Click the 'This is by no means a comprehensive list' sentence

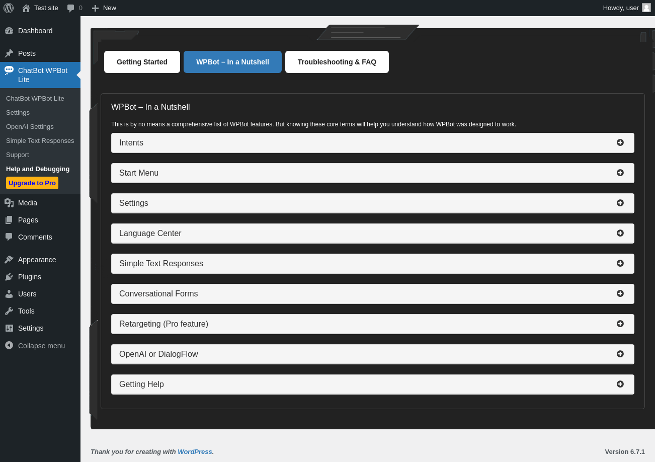coord(313,124)
